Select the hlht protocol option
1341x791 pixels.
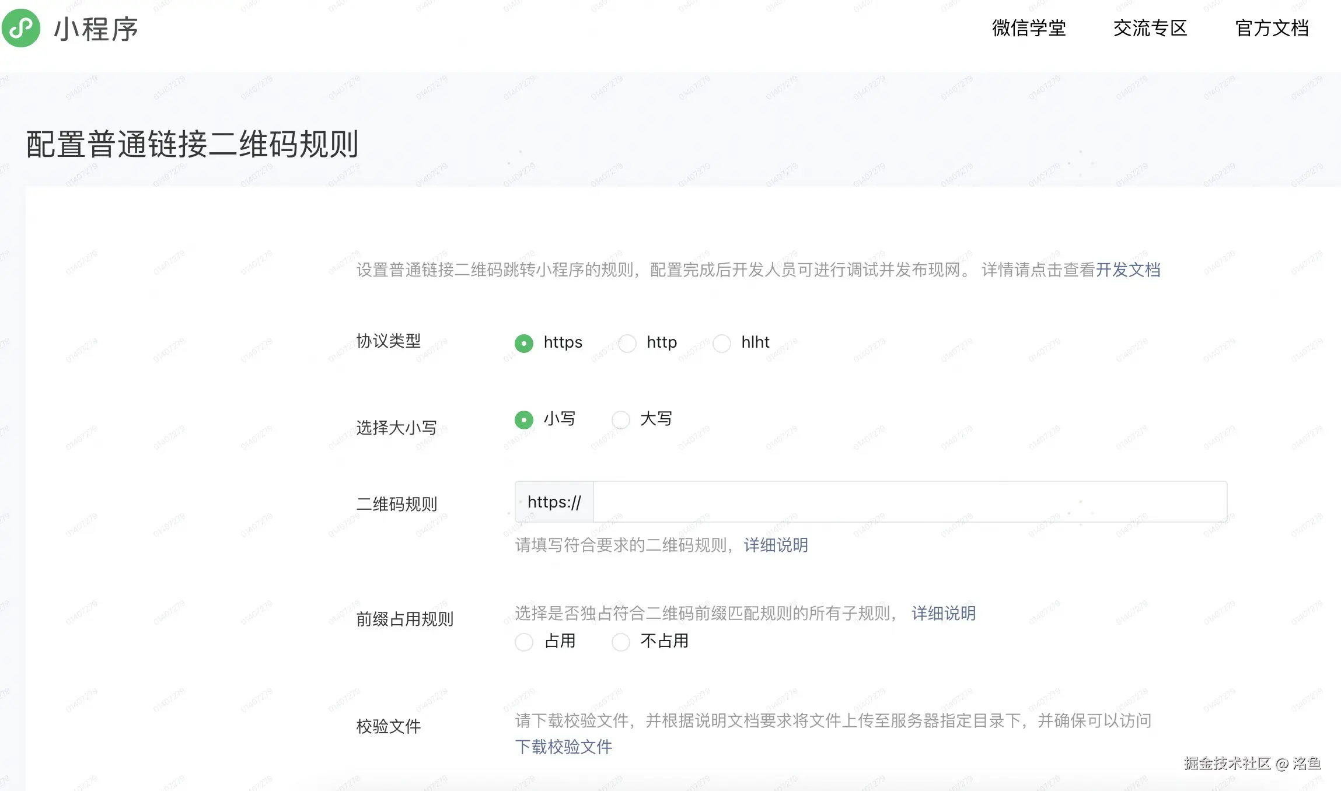pos(722,344)
